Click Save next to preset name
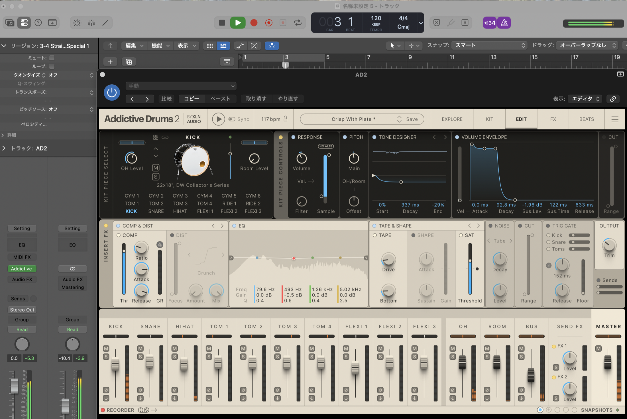 tap(412, 119)
